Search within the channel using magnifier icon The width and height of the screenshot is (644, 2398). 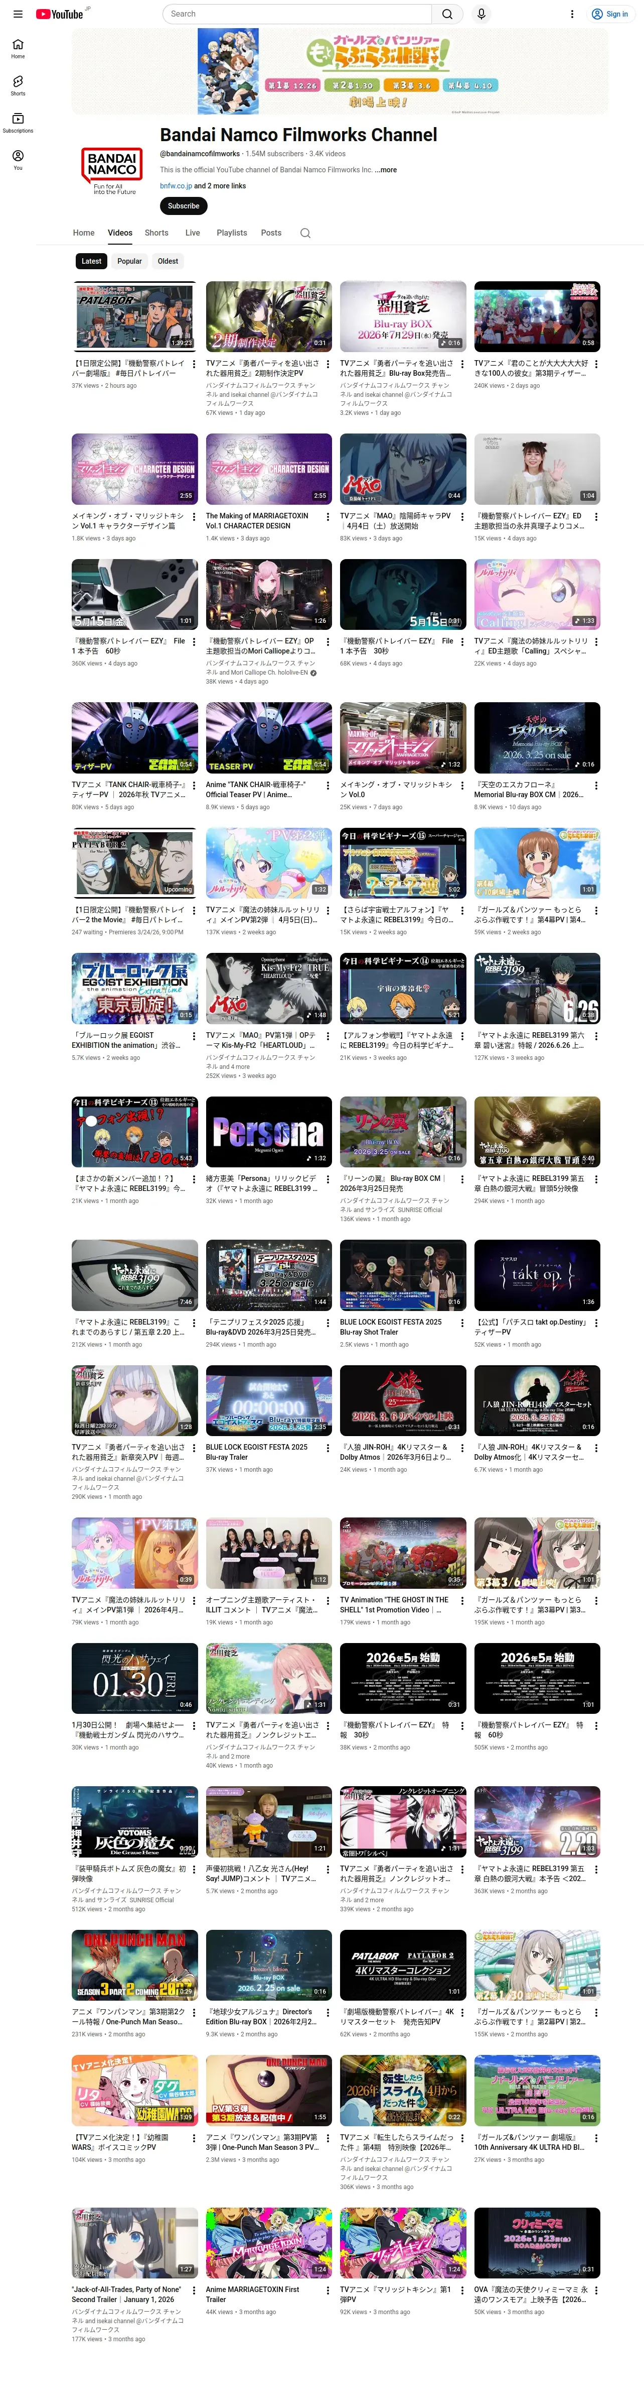(x=305, y=233)
